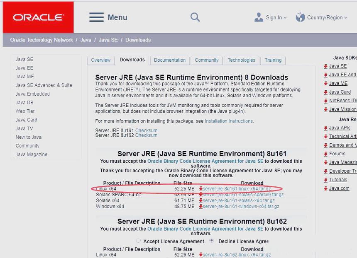Screen dimensions: 357x258
Task: Click the Sign In person icon
Action: click(x=259, y=17)
